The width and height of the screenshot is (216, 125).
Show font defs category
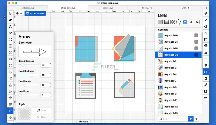point(197,22)
